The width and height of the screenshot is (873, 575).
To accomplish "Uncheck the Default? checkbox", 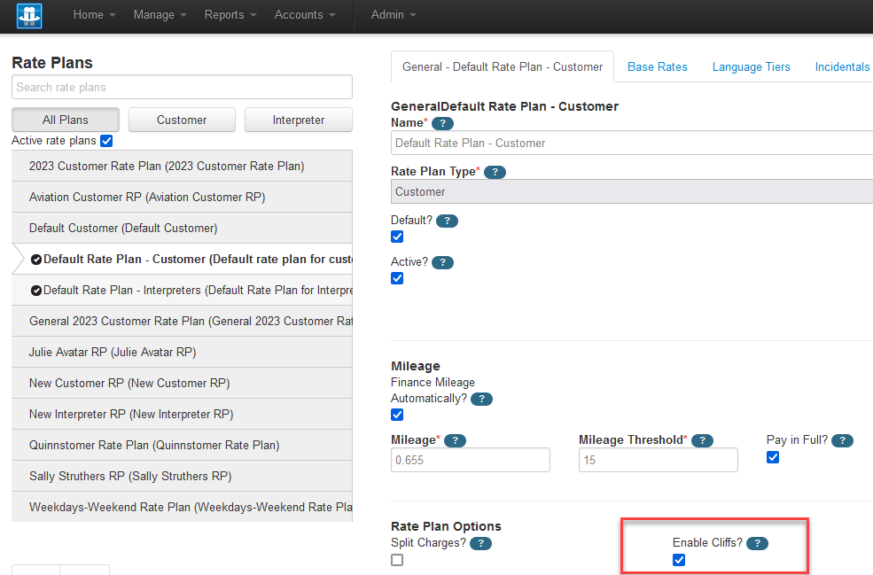I will 397,237.
